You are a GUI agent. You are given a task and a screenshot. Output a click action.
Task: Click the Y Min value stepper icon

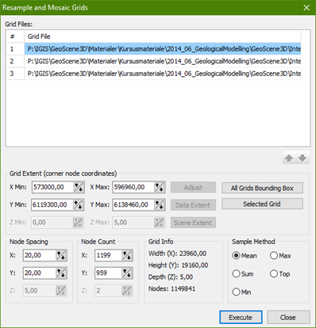point(79,204)
